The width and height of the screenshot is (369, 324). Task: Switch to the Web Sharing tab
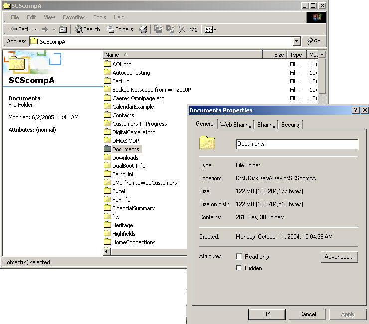pyautogui.click(x=236, y=124)
